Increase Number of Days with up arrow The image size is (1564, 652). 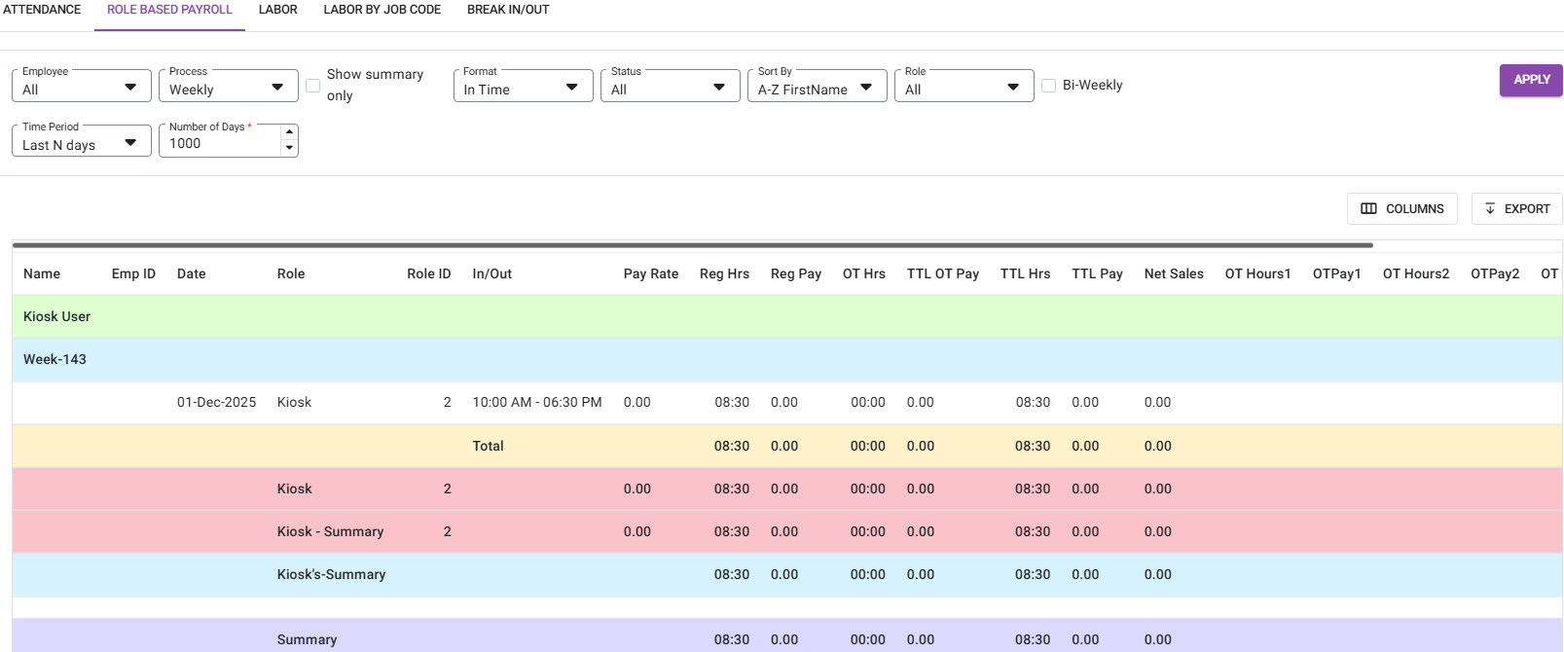click(x=289, y=132)
